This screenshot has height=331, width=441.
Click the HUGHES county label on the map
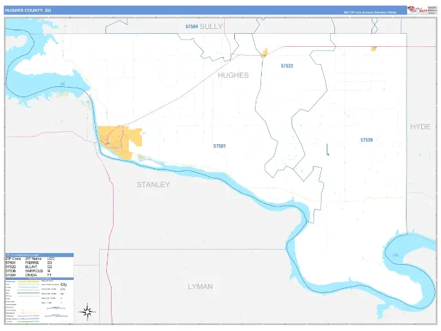tap(233, 75)
